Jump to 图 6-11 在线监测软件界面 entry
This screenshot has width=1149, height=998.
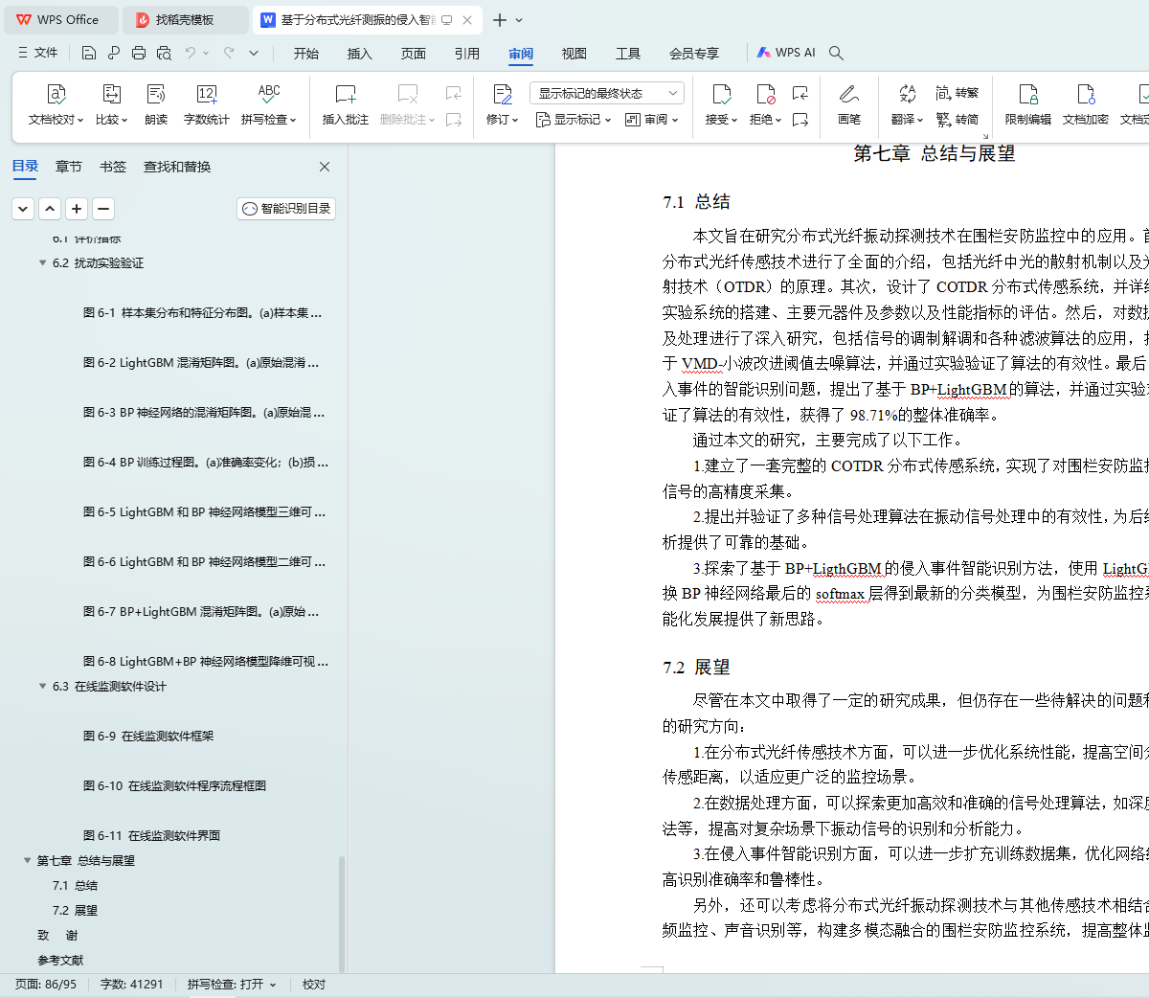coord(151,835)
